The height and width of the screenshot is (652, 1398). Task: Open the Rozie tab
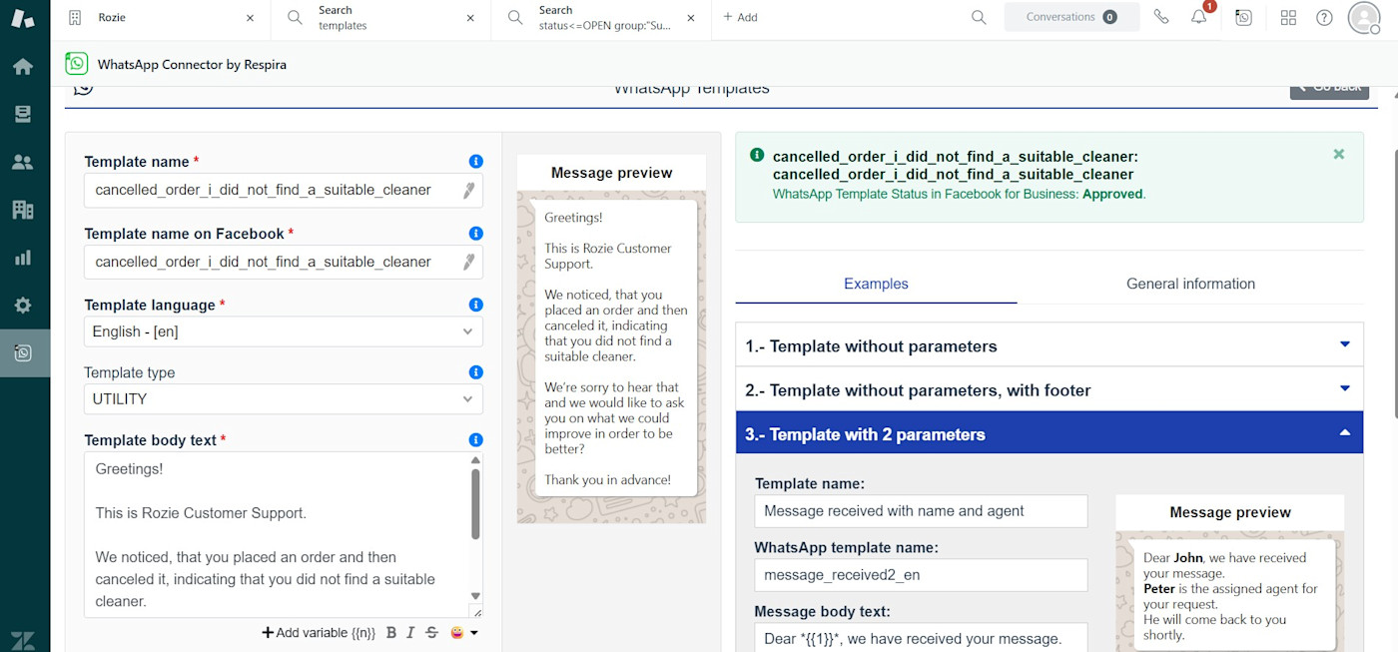pos(160,17)
